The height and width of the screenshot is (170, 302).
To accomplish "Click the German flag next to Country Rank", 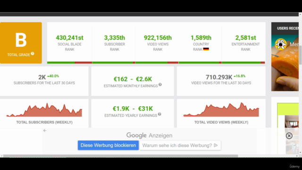I will coord(206,49).
